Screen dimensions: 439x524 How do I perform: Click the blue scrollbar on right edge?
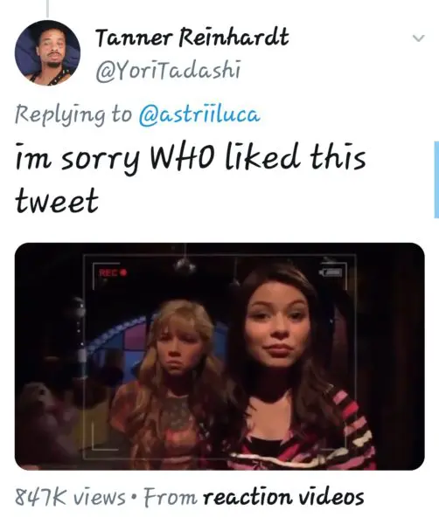click(436, 180)
